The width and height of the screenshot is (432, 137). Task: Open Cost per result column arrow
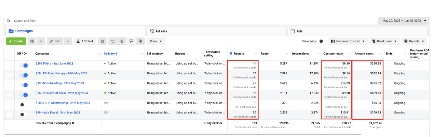click(x=349, y=54)
